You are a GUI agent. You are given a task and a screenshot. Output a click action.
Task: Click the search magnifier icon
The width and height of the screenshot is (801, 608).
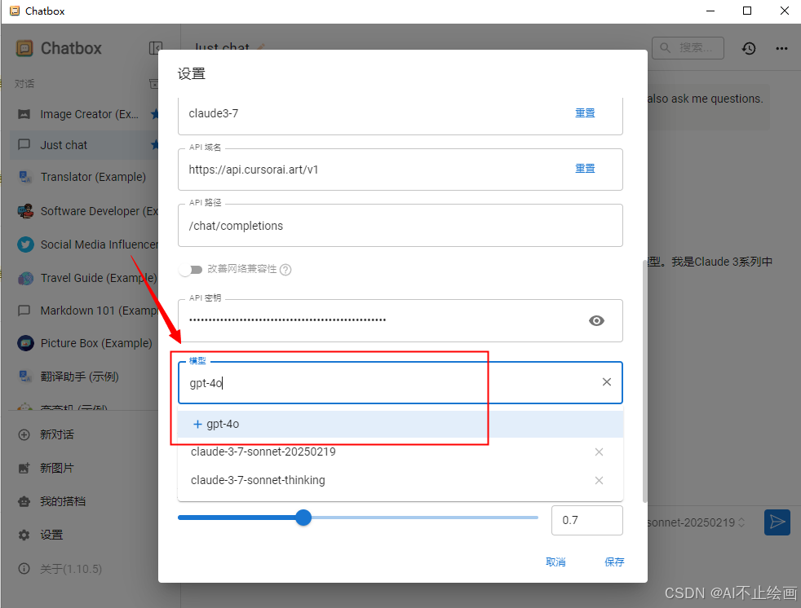tap(665, 48)
